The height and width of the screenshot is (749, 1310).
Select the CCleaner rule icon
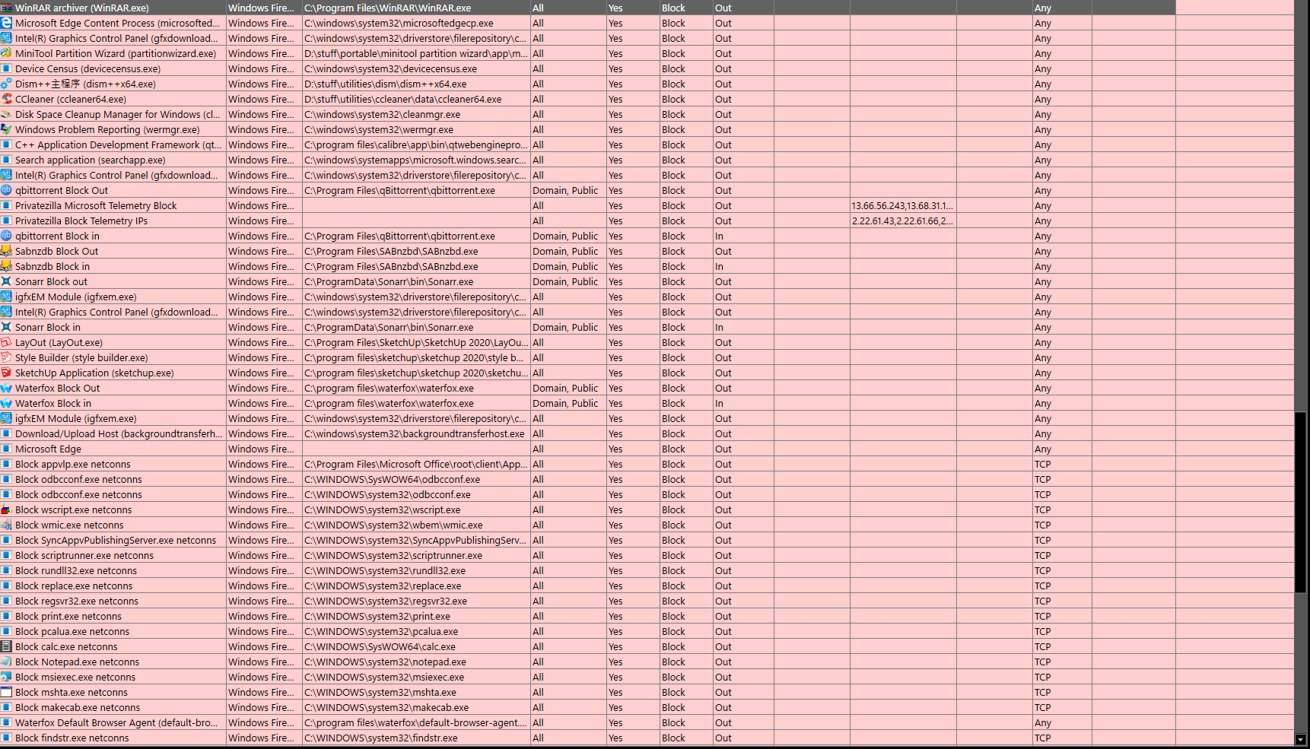pos(6,99)
